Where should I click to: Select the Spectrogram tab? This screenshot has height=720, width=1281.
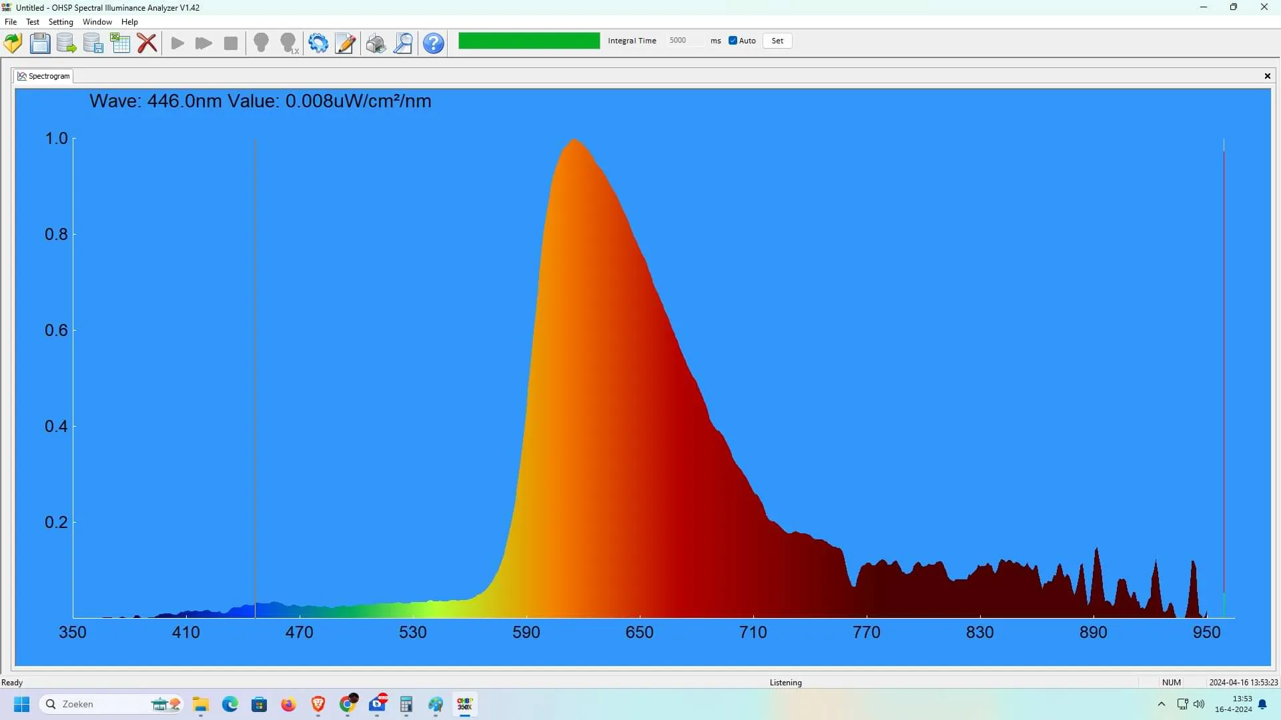coord(44,76)
